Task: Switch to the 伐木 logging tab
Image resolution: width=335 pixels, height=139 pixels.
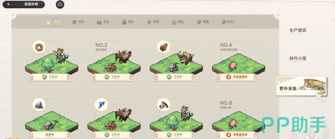Action: coord(78,22)
